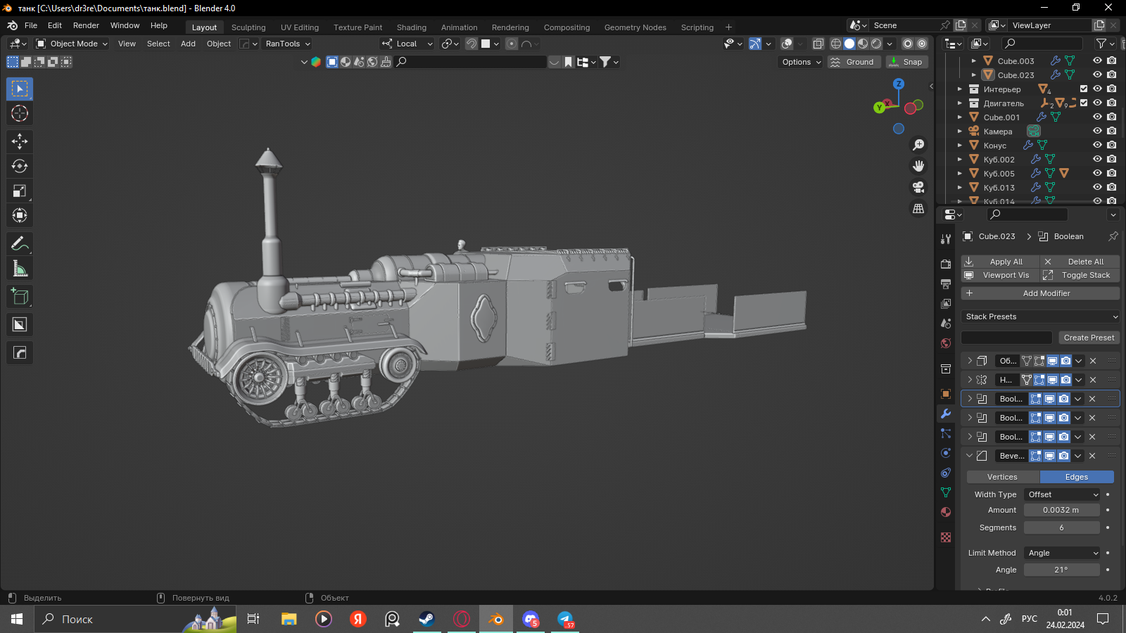Select the Move tool in the toolbar

20,141
